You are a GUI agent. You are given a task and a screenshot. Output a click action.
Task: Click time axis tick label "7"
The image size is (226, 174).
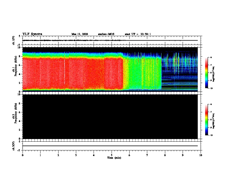click(x=147, y=155)
